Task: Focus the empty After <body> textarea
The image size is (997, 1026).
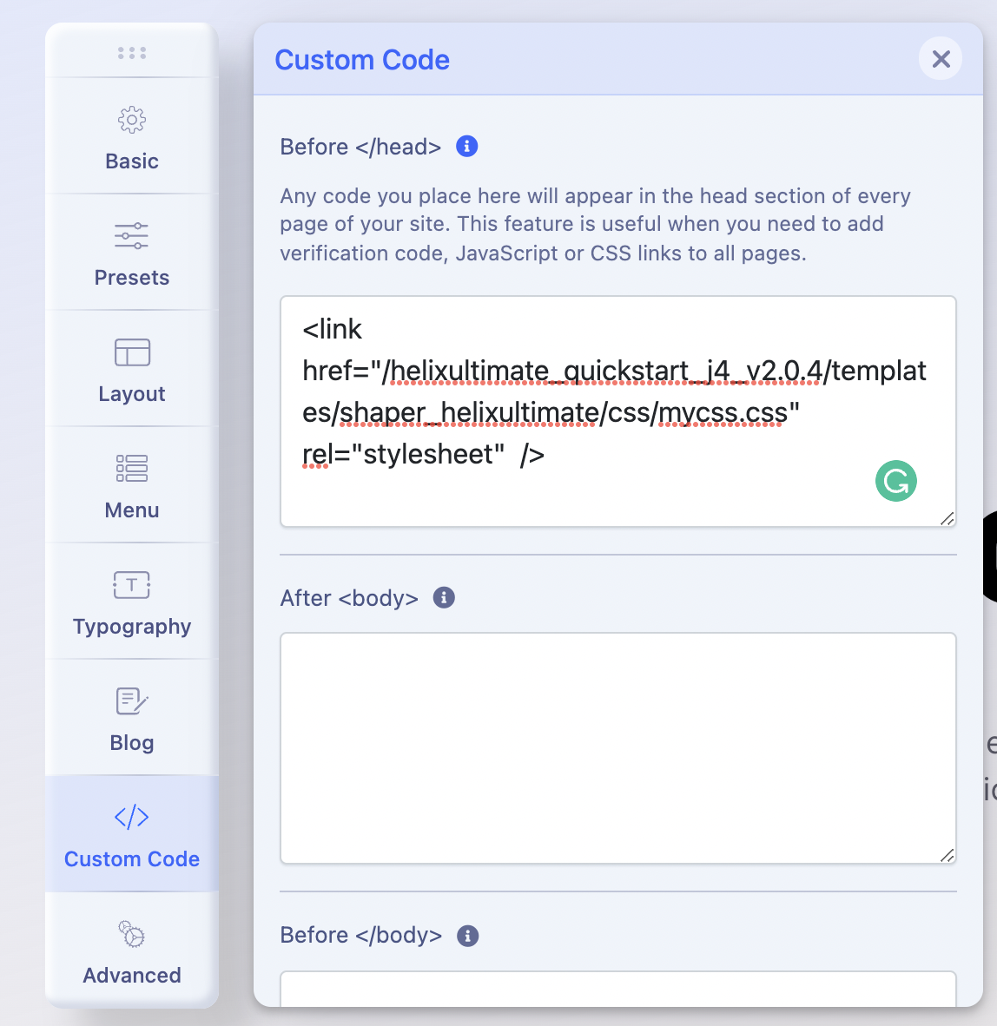Action: click(x=617, y=747)
